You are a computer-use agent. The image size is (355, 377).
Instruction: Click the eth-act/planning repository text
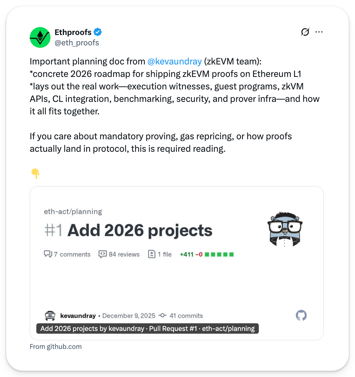pos(73,212)
